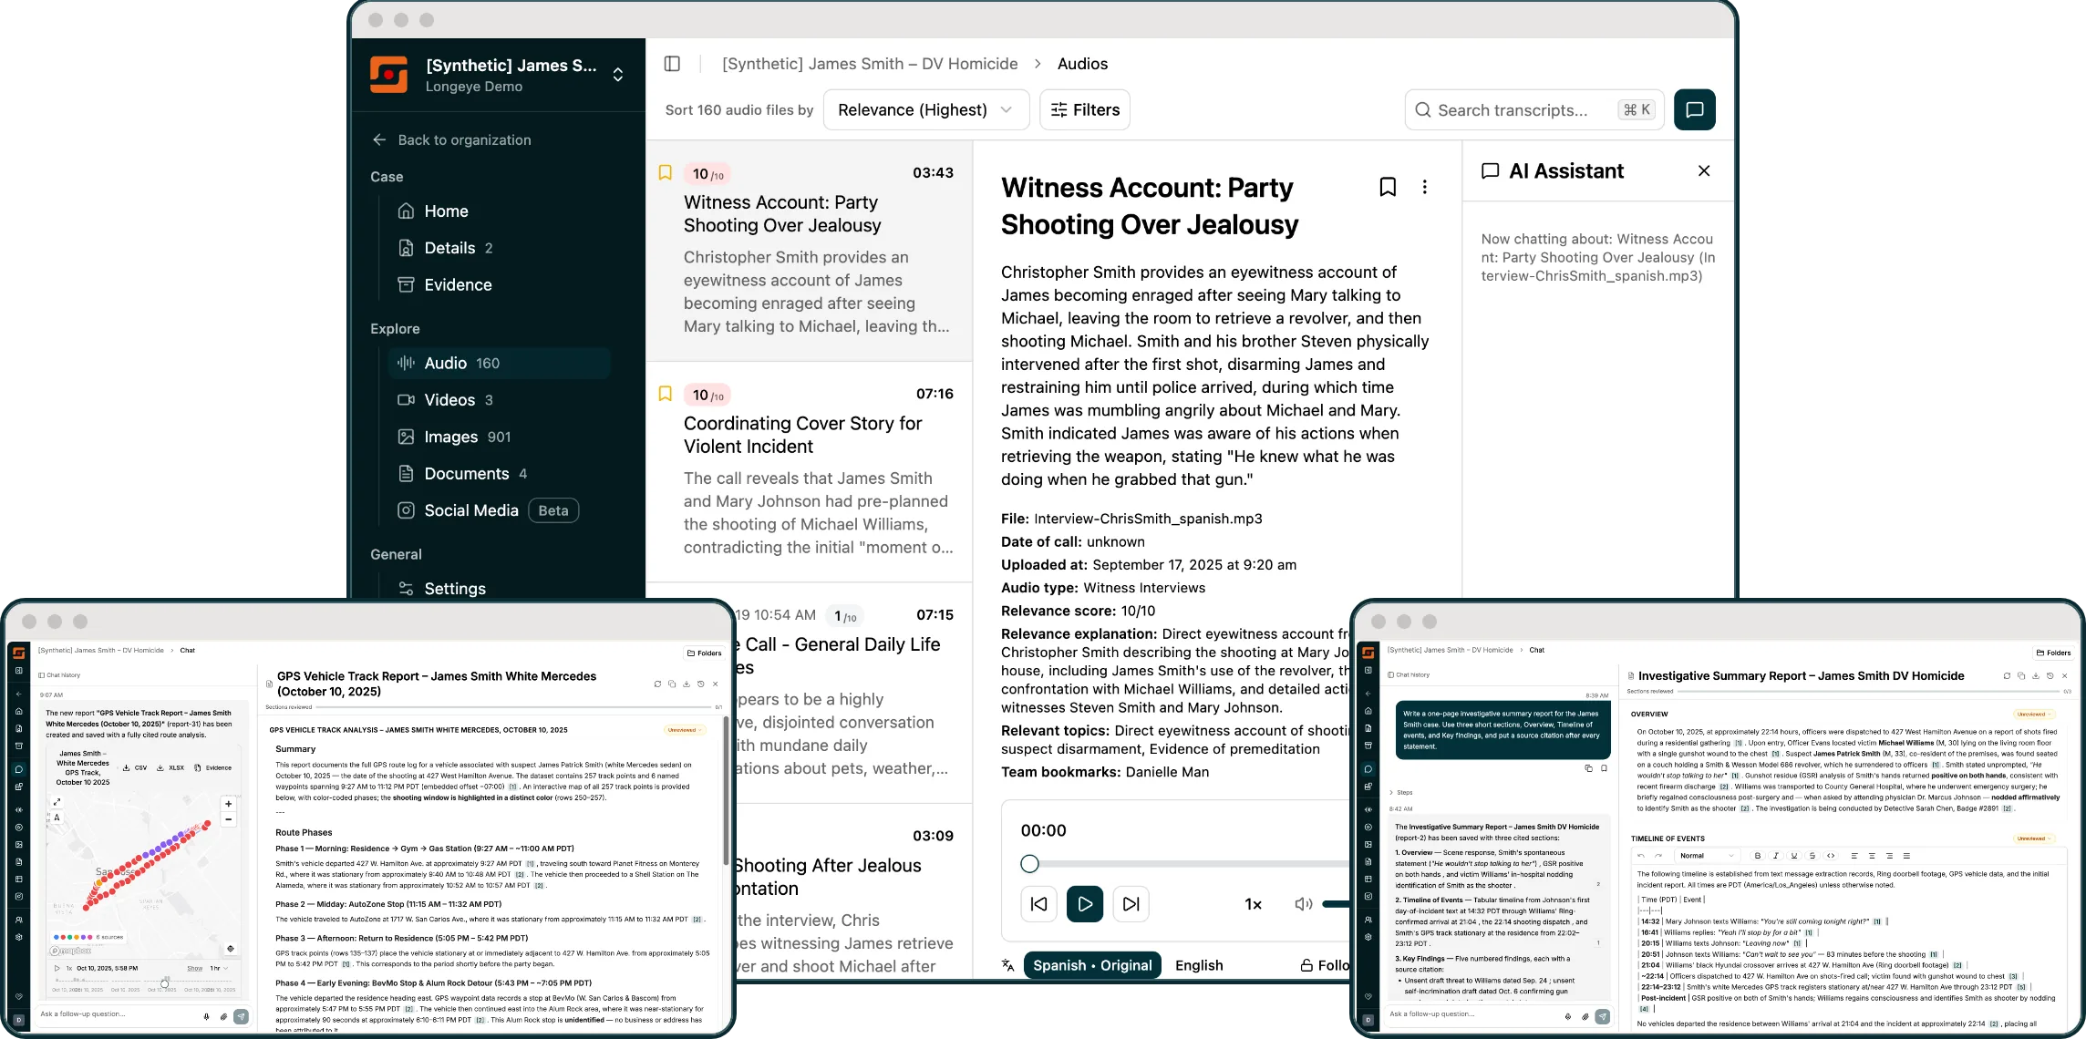Play the GPS track timeline animation

(x=57, y=968)
